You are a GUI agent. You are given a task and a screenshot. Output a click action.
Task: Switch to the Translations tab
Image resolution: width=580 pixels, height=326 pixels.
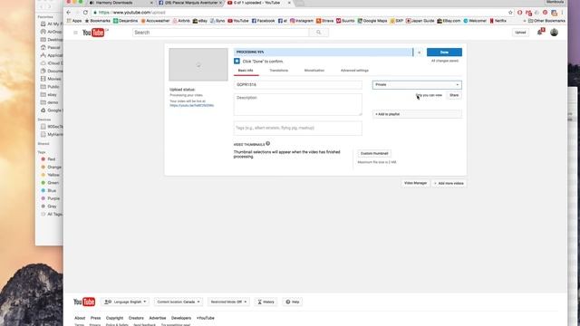278,71
